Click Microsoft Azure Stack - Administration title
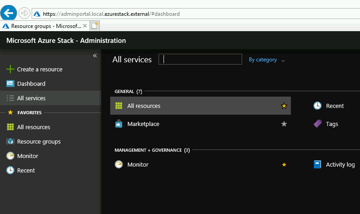The width and height of the screenshot is (360, 214). point(66,41)
